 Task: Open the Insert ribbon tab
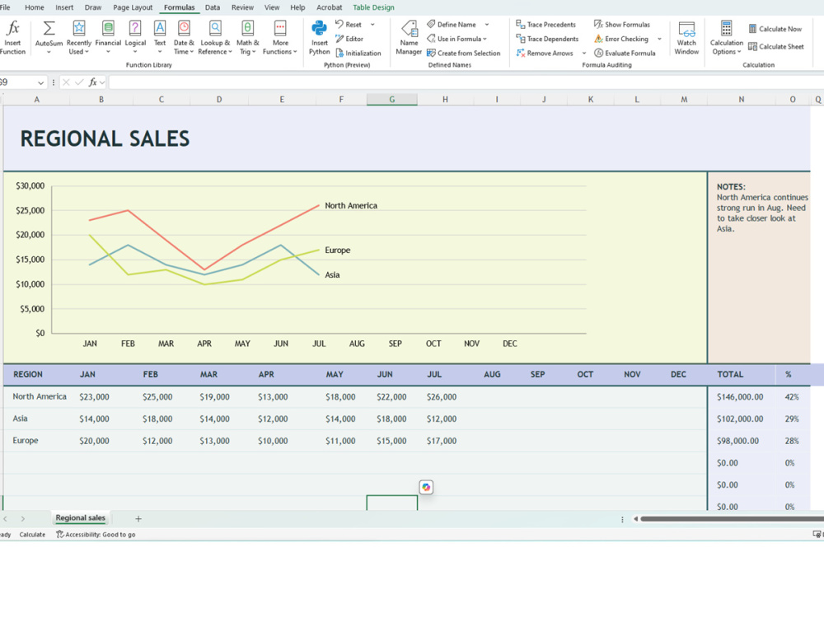64,7
